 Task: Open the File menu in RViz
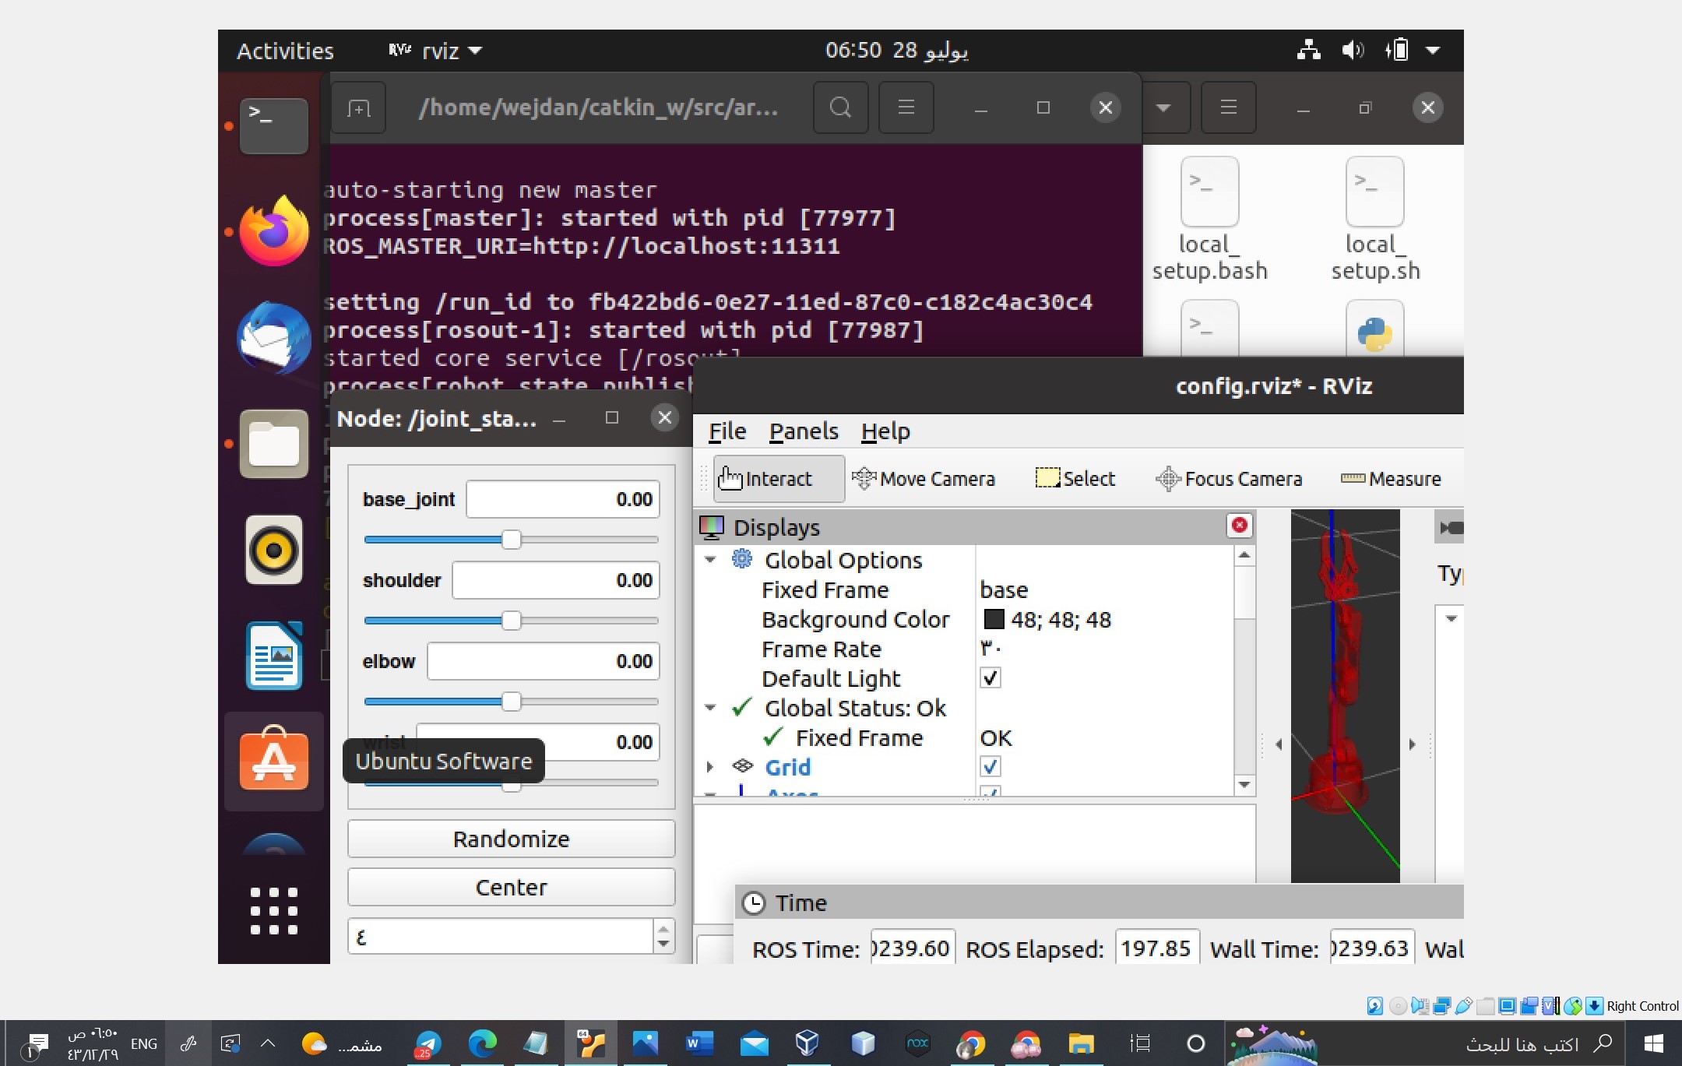[727, 431]
